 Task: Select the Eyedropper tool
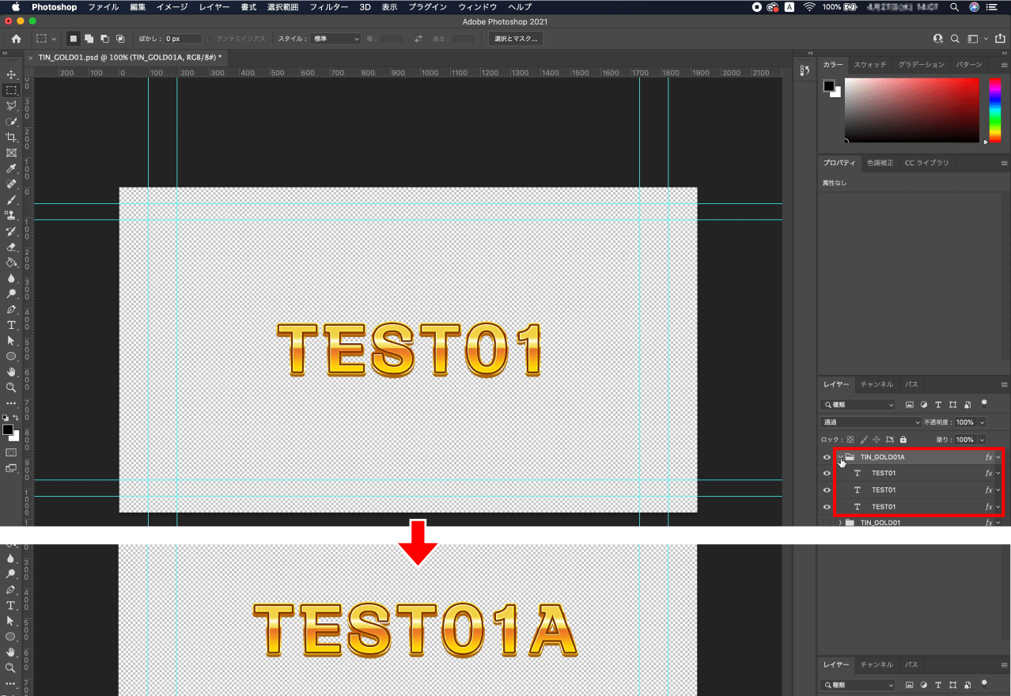click(11, 168)
